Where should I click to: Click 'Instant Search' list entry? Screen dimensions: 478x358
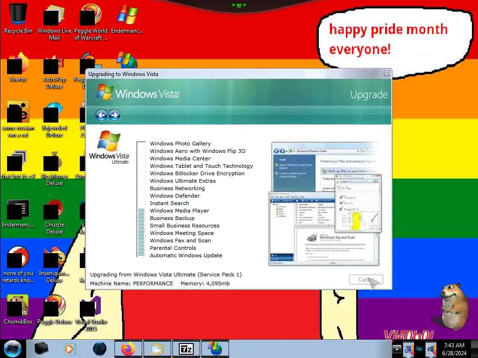[169, 203]
